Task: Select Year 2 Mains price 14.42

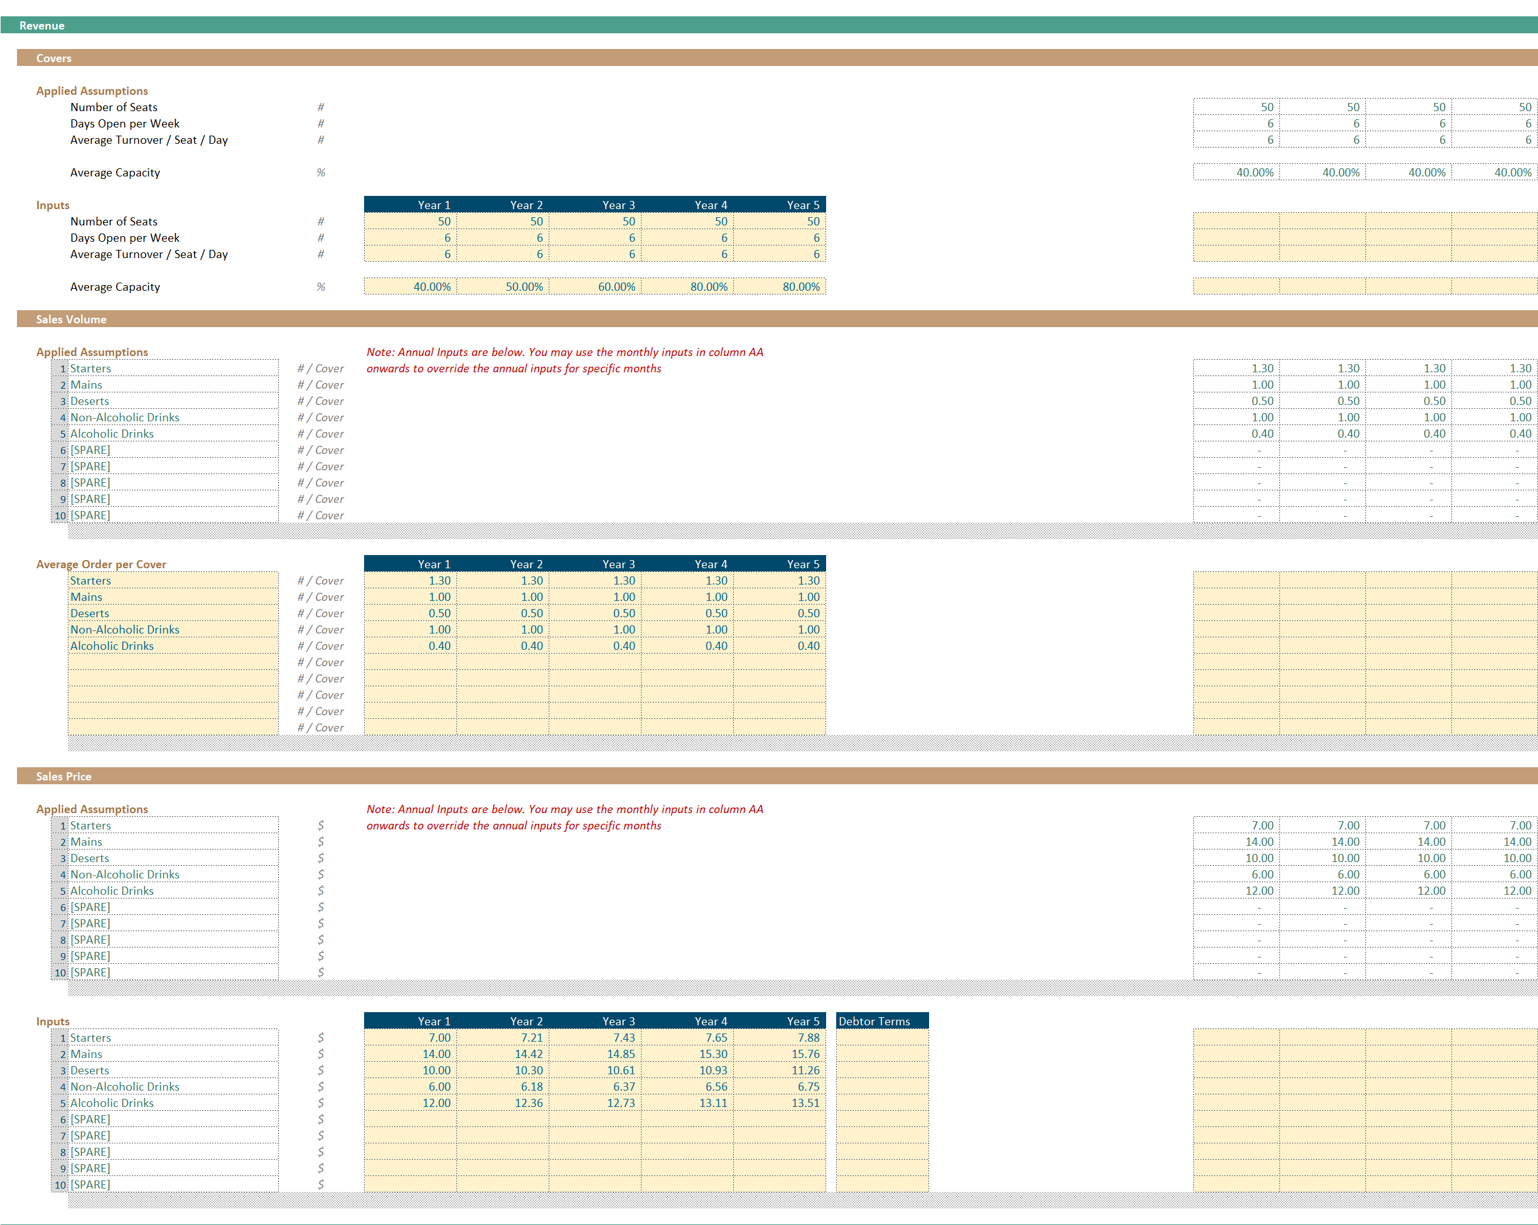Action: pyautogui.click(x=502, y=1054)
